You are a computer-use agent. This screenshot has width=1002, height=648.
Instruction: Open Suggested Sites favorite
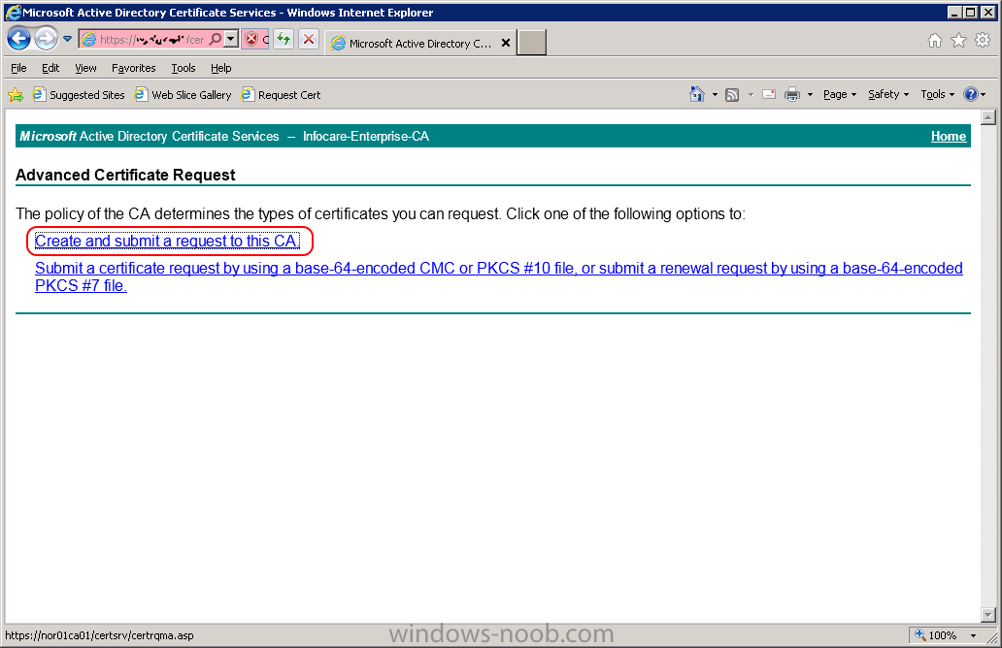[79, 94]
